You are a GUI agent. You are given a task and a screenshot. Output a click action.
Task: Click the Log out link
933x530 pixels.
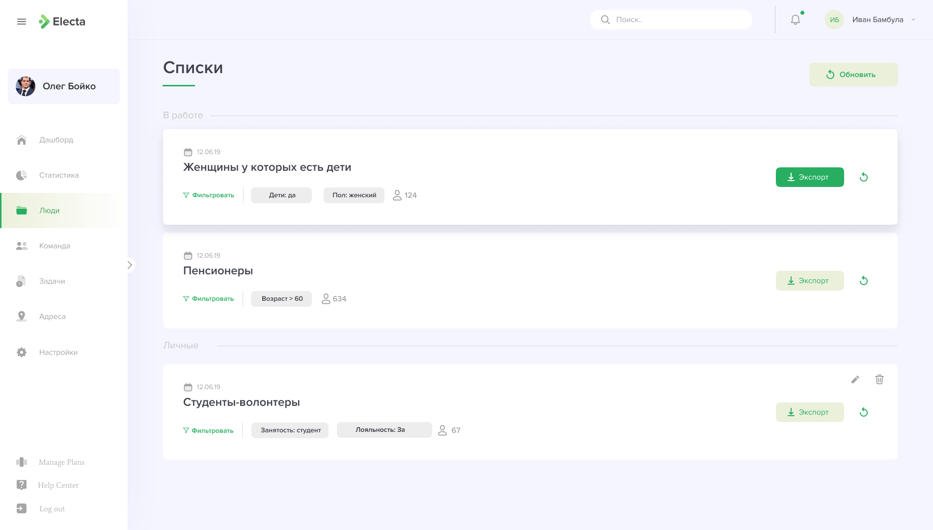52,509
